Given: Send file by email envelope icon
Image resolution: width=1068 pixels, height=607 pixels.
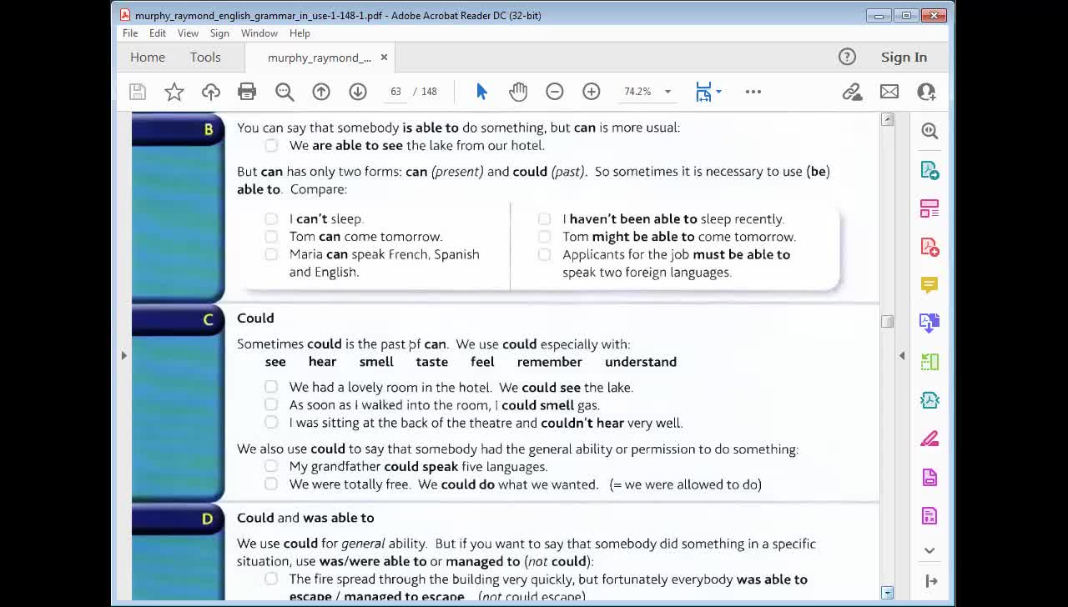Looking at the screenshot, I should (x=889, y=92).
